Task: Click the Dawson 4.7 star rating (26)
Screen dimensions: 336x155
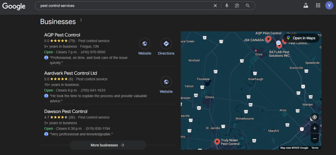Action: [x=60, y=117]
